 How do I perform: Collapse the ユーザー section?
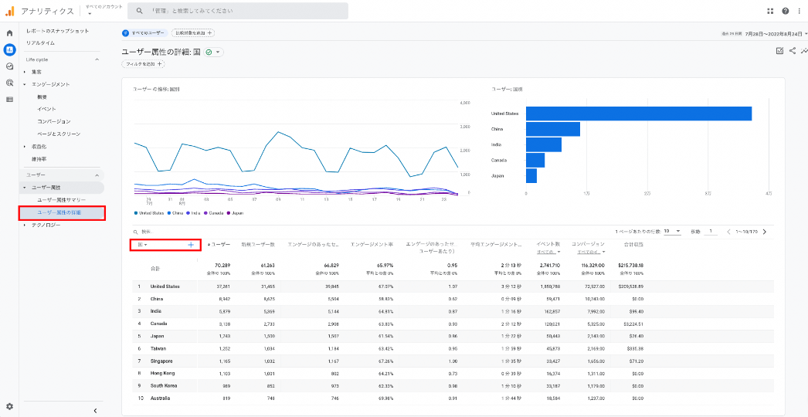97,176
